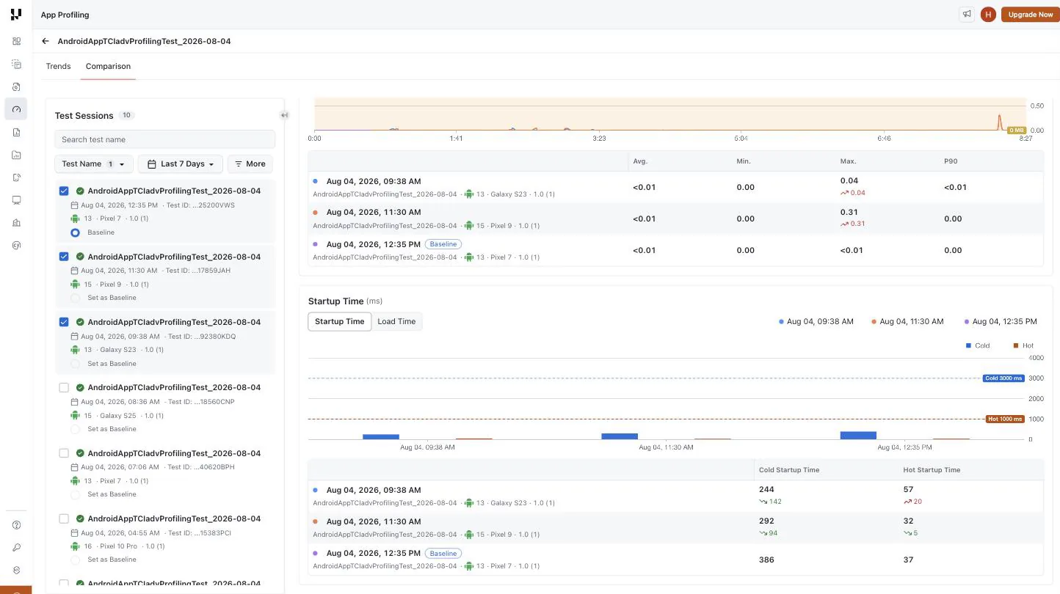Click the 0 MB badge on the top chart
Image resolution: width=1060 pixels, height=594 pixels.
1016,131
